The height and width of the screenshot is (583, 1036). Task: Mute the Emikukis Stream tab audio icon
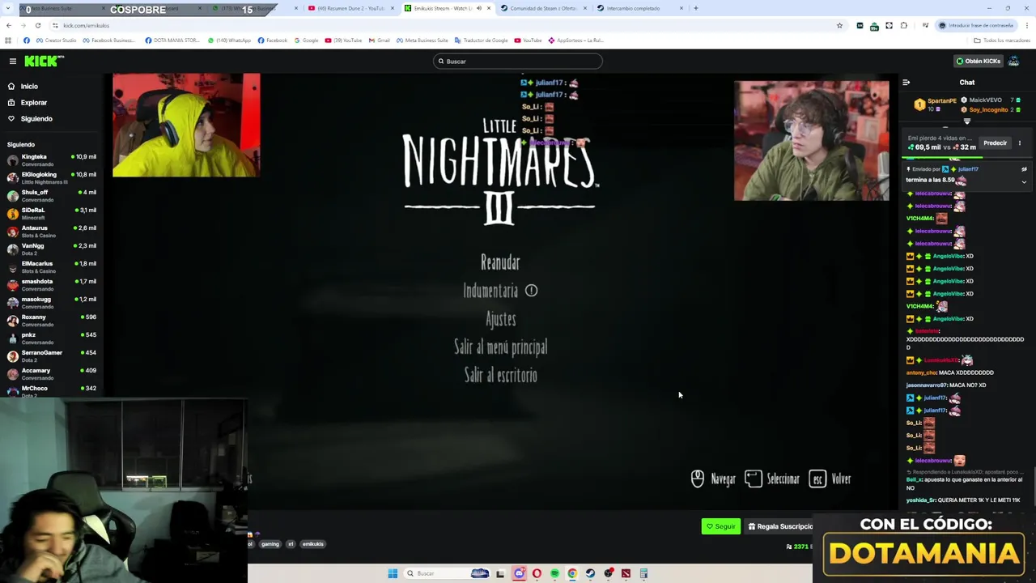pos(478,8)
